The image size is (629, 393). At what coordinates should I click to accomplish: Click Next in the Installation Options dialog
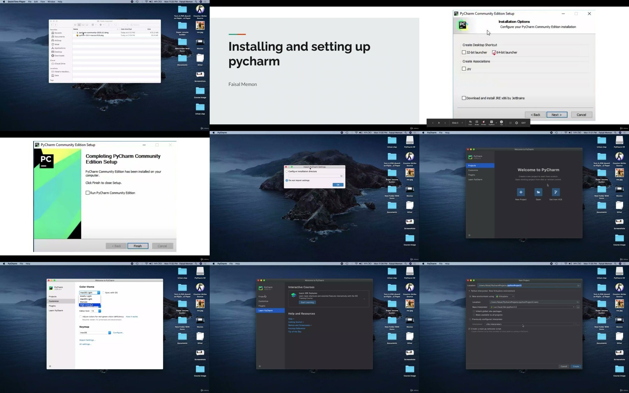point(557,115)
